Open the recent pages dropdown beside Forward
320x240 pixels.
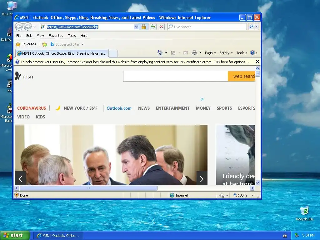pos(34,27)
